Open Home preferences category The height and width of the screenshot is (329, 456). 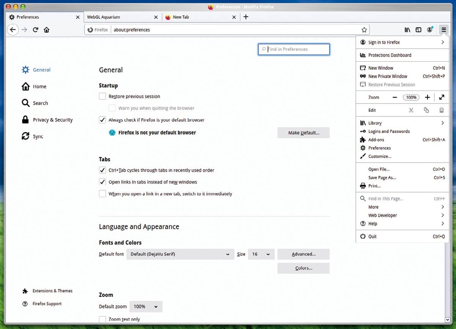(x=34, y=86)
